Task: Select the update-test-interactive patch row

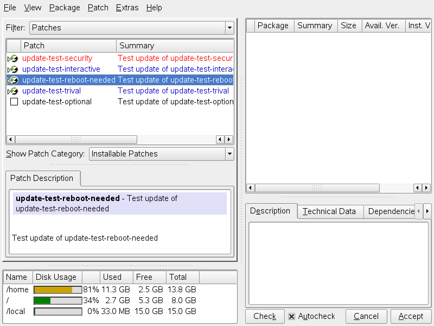Action: pyautogui.click(x=120, y=70)
